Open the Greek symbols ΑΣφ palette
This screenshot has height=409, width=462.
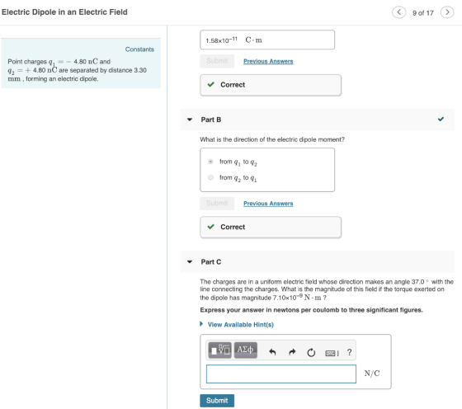(x=246, y=350)
